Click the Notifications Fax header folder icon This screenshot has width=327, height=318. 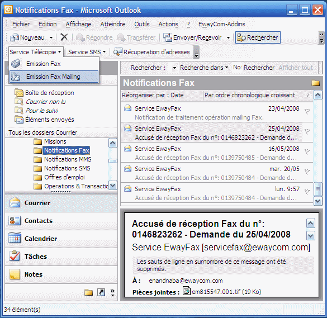point(315,83)
